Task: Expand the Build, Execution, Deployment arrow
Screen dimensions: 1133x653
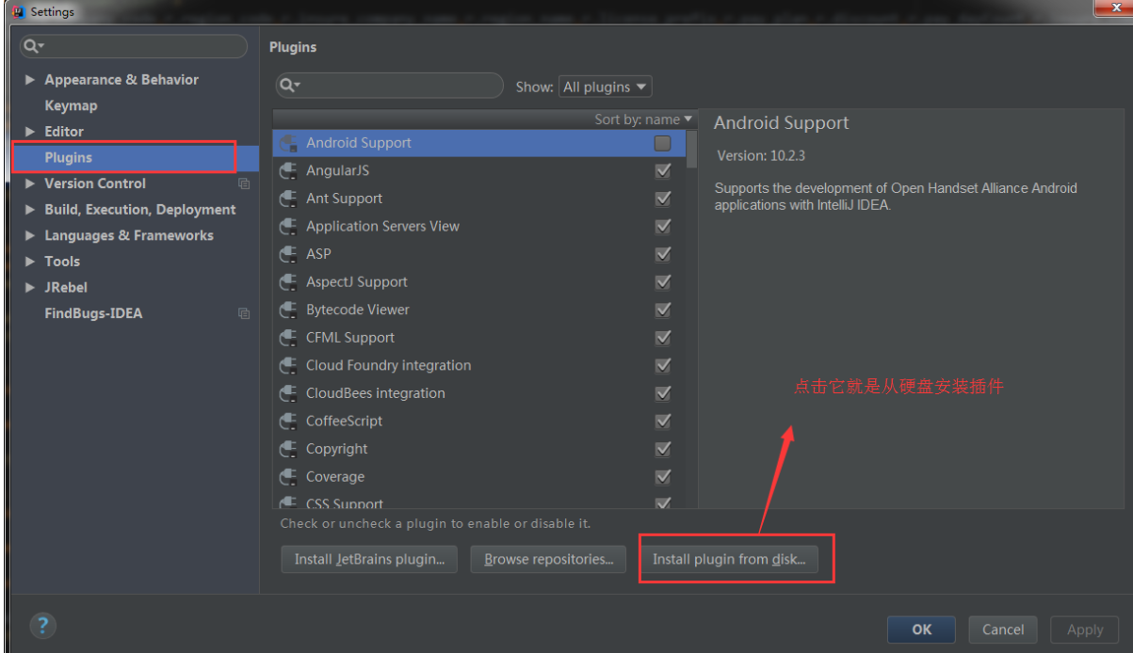Action: 30,210
